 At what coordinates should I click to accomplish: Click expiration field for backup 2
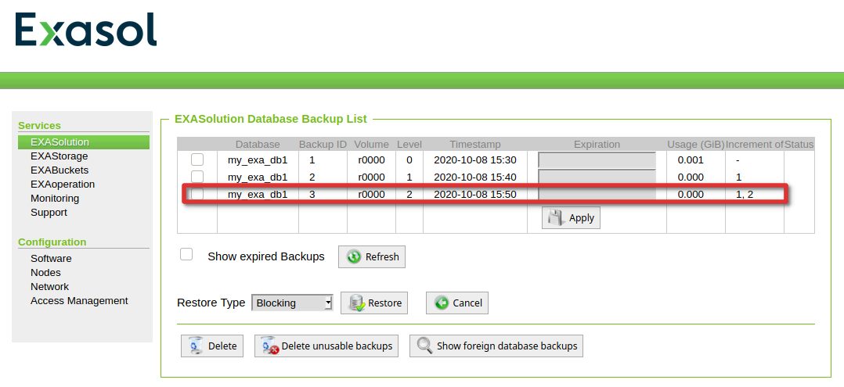(597, 177)
